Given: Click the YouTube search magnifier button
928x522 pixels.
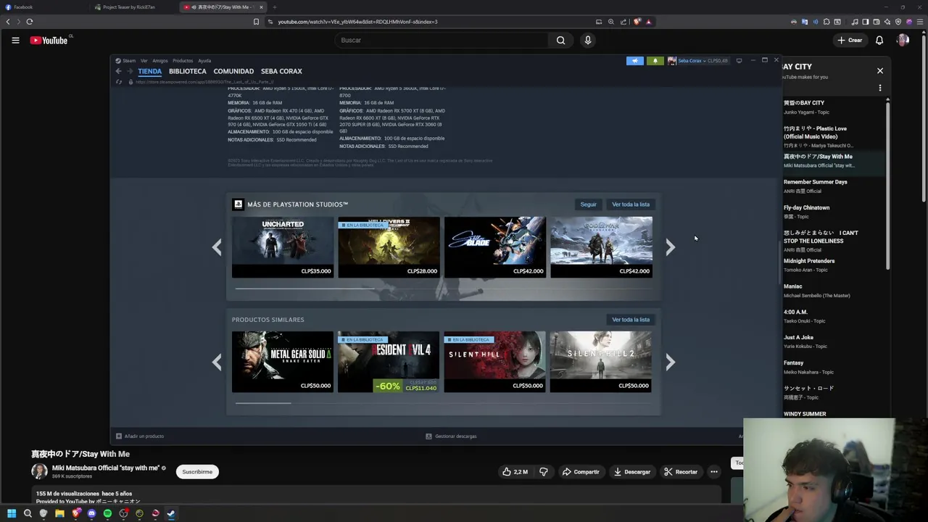Looking at the screenshot, I should [x=560, y=41].
